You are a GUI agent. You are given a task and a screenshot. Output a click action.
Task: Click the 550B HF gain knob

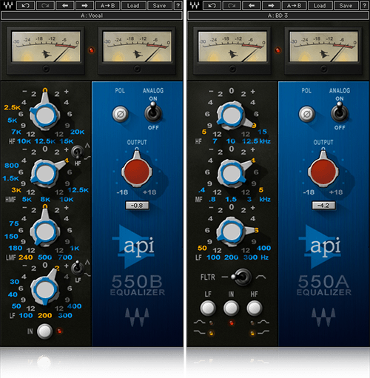[x=45, y=115]
